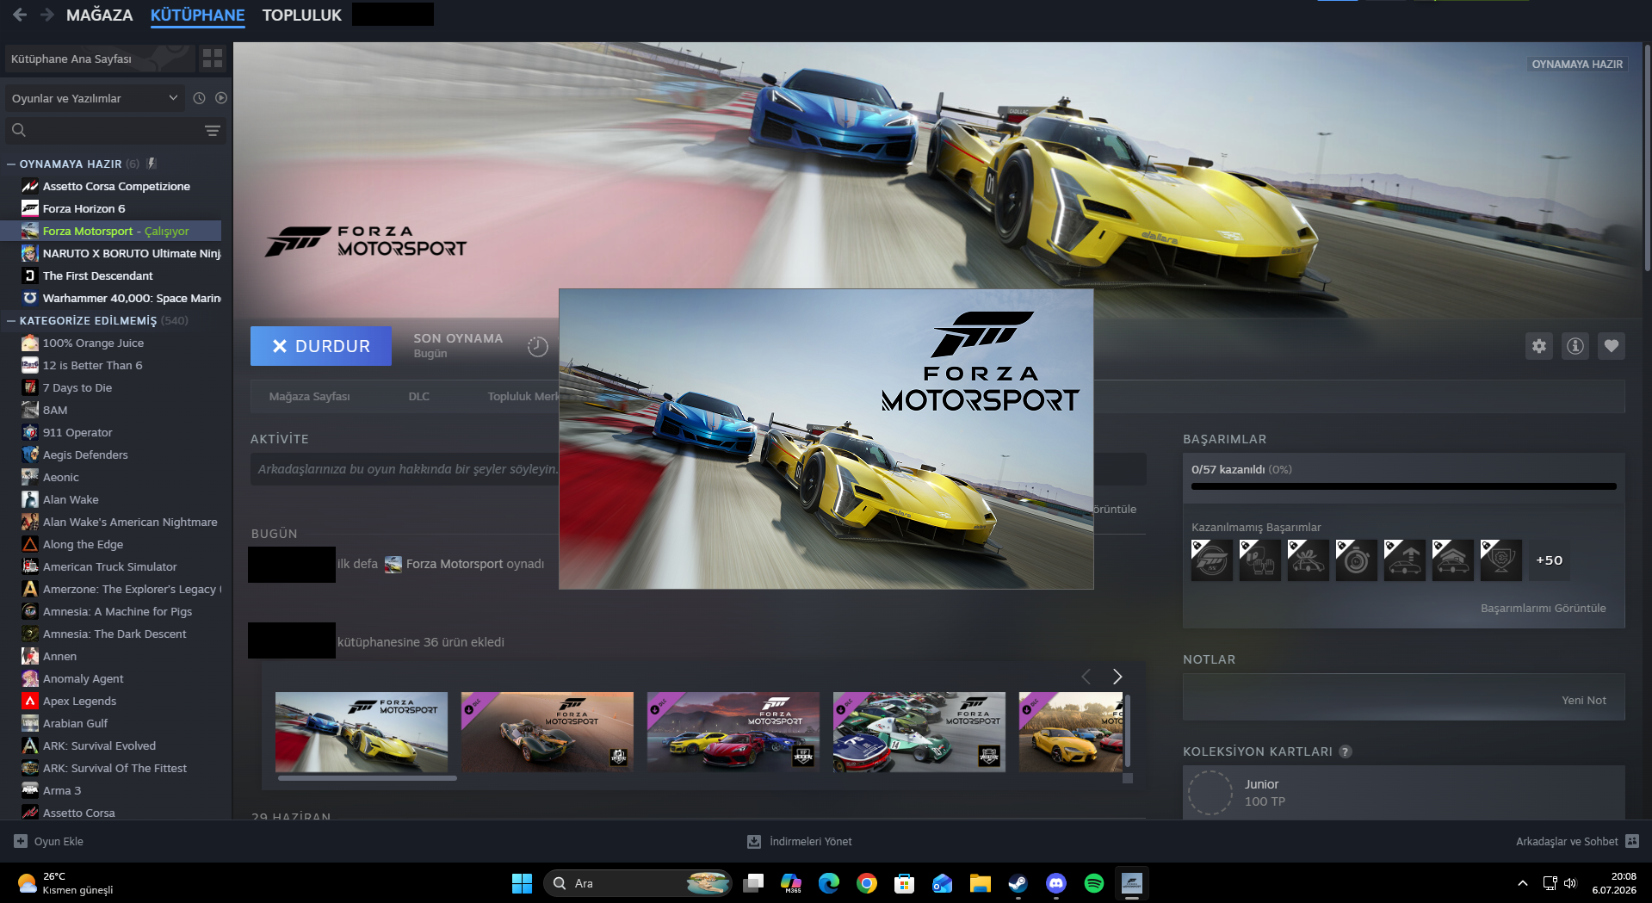Open Discord from the taskbar
The height and width of the screenshot is (903, 1652).
pos(1055,883)
